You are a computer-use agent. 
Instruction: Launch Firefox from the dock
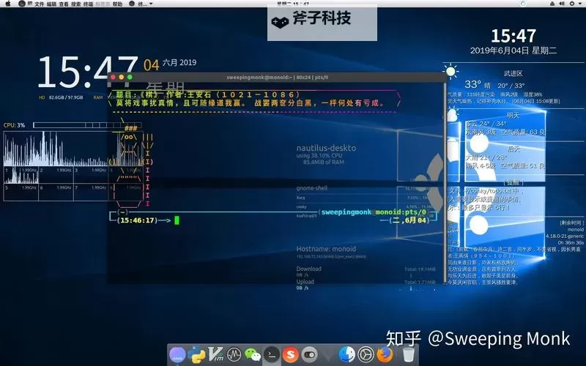point(385,355)
